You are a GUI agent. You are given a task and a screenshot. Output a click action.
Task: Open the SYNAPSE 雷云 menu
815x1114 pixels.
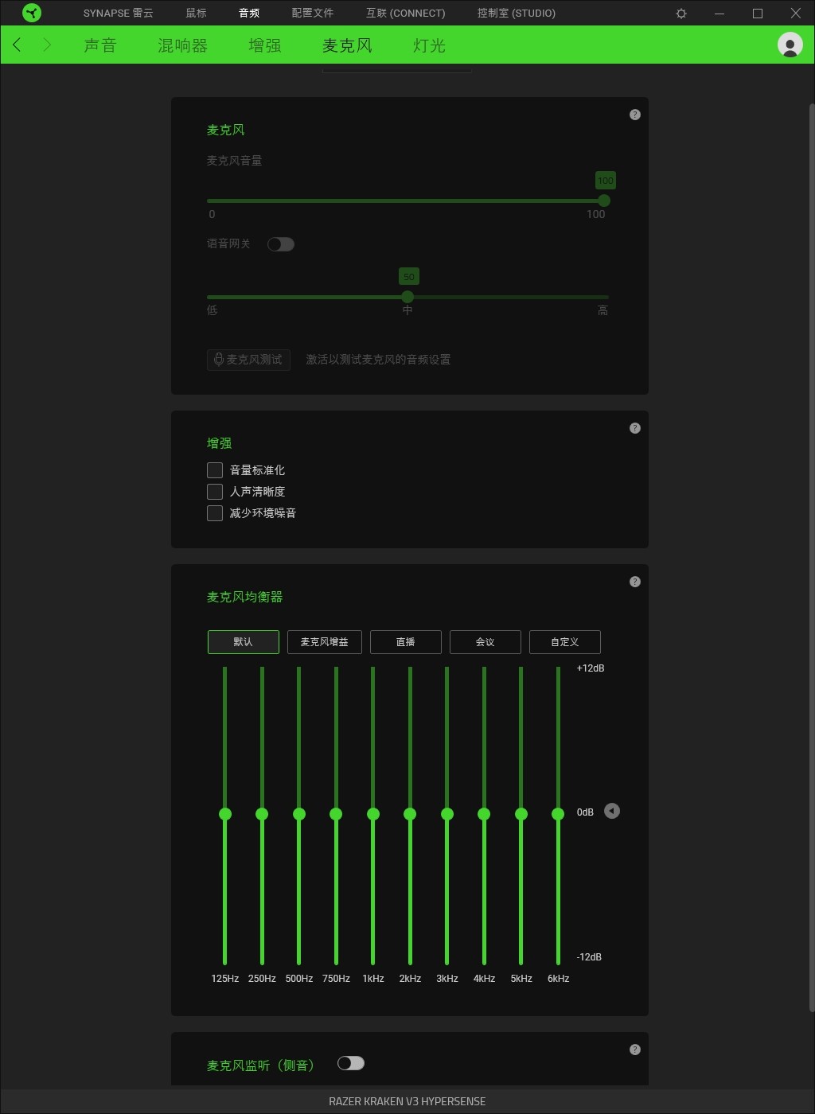[119, 14]
